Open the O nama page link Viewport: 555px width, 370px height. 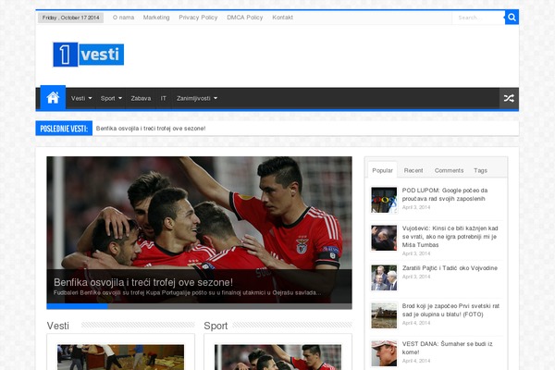[124, 18]
